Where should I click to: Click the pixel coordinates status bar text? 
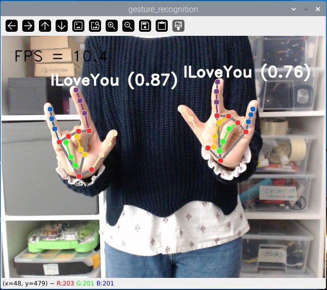coord(27,283)
